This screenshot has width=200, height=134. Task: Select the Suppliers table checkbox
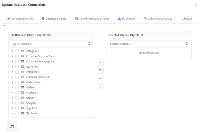17,108
